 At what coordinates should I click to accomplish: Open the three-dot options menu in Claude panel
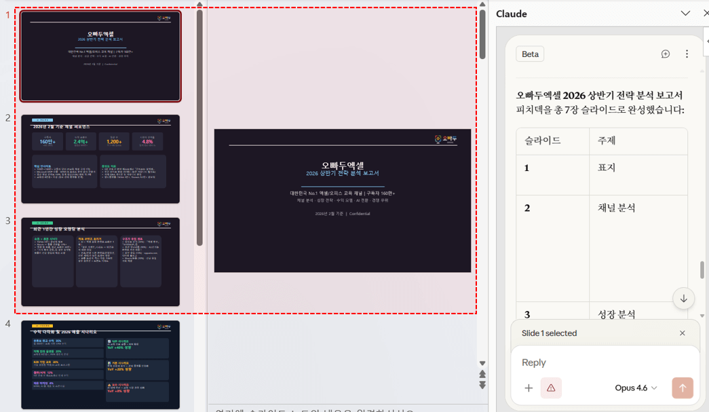click(x=687, y=53)
